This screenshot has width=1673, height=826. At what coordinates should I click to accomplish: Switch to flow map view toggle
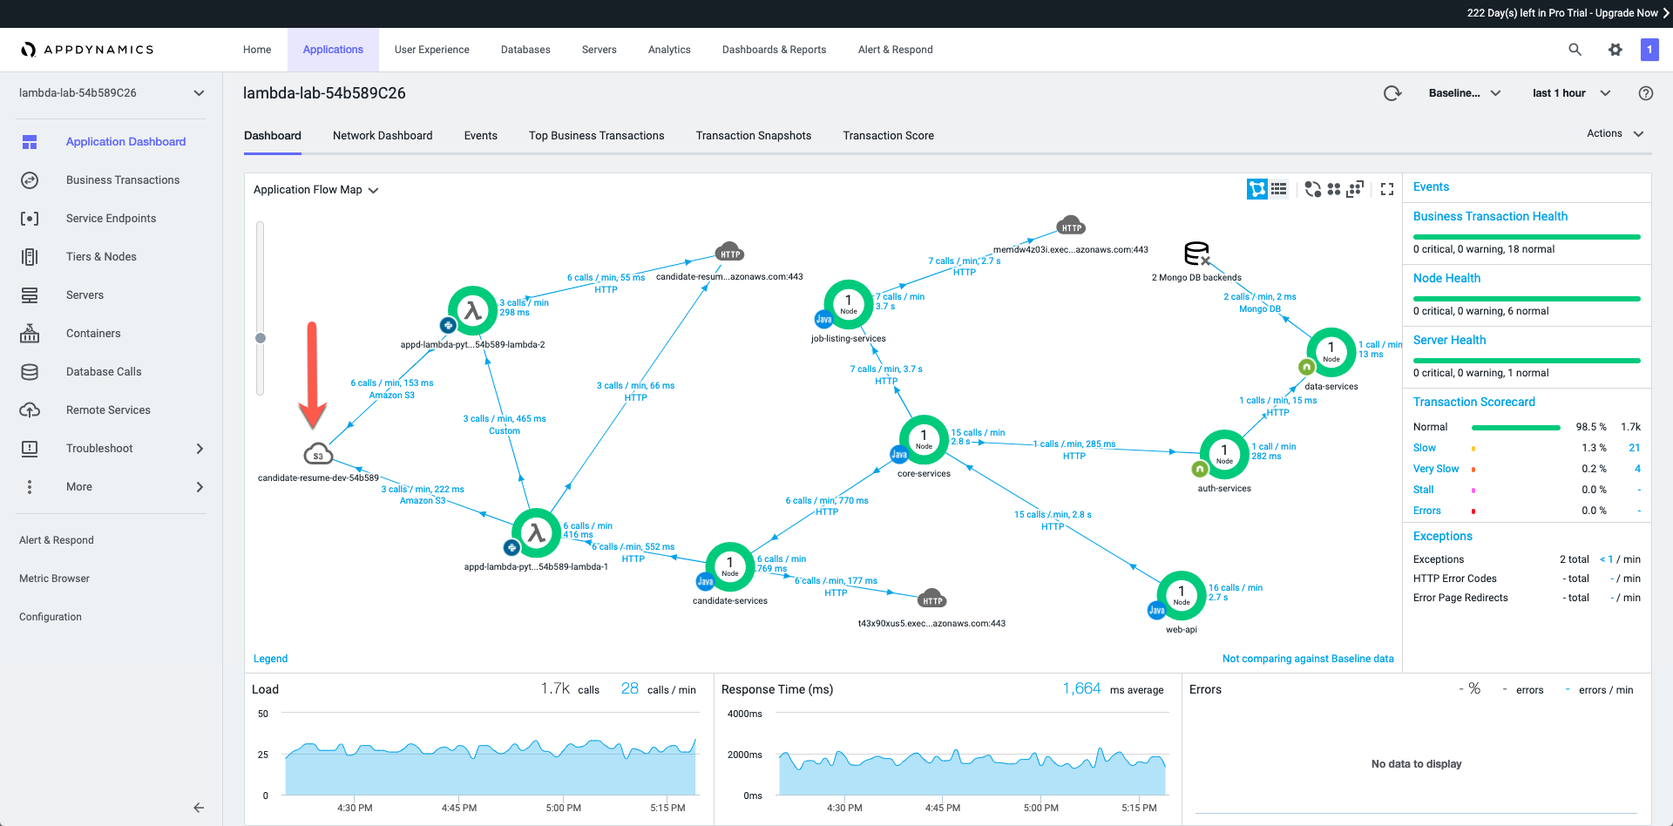coord(1256,189)
